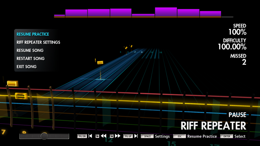Select Restart Song option
Viewport: 260px width, 146px height.
(x=30, y=59)
